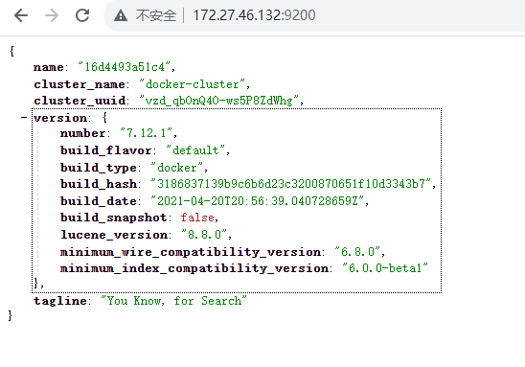The width and height of the screenshot is (525, 367).
Task: Select the cluster_name key
Action: tap(80, 84)
